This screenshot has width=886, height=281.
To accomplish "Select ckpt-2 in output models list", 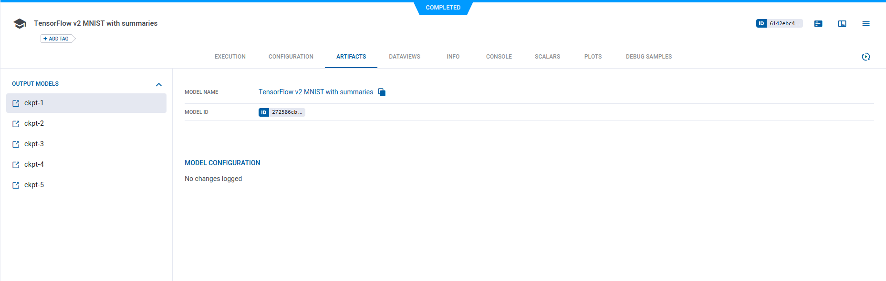I will [34, 123].
